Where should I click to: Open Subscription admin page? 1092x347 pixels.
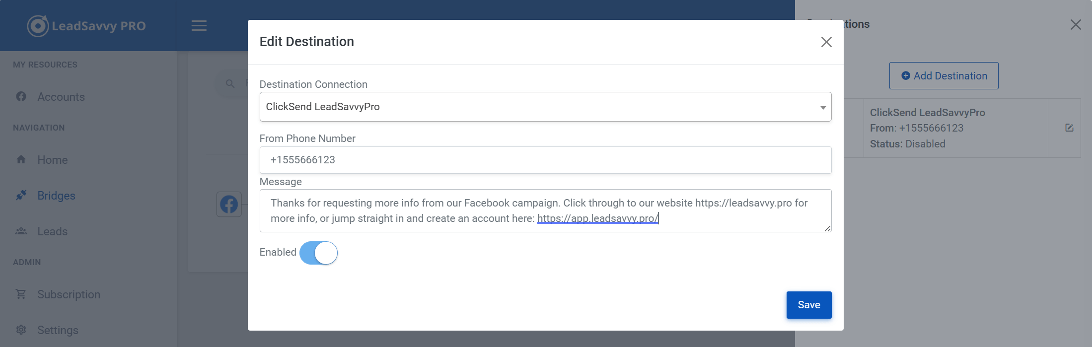pos(69,294)
